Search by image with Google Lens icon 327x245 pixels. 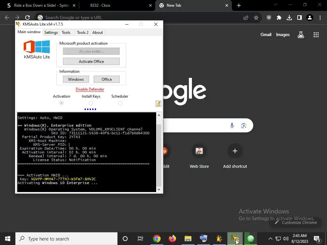click(244, 125)
